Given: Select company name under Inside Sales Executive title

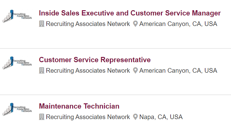Looking at the screenshot, I should pos(88,24).
